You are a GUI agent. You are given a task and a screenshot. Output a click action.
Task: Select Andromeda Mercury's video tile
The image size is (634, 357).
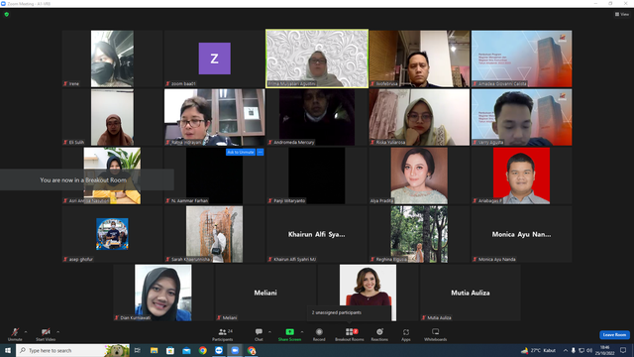[317, 117]
